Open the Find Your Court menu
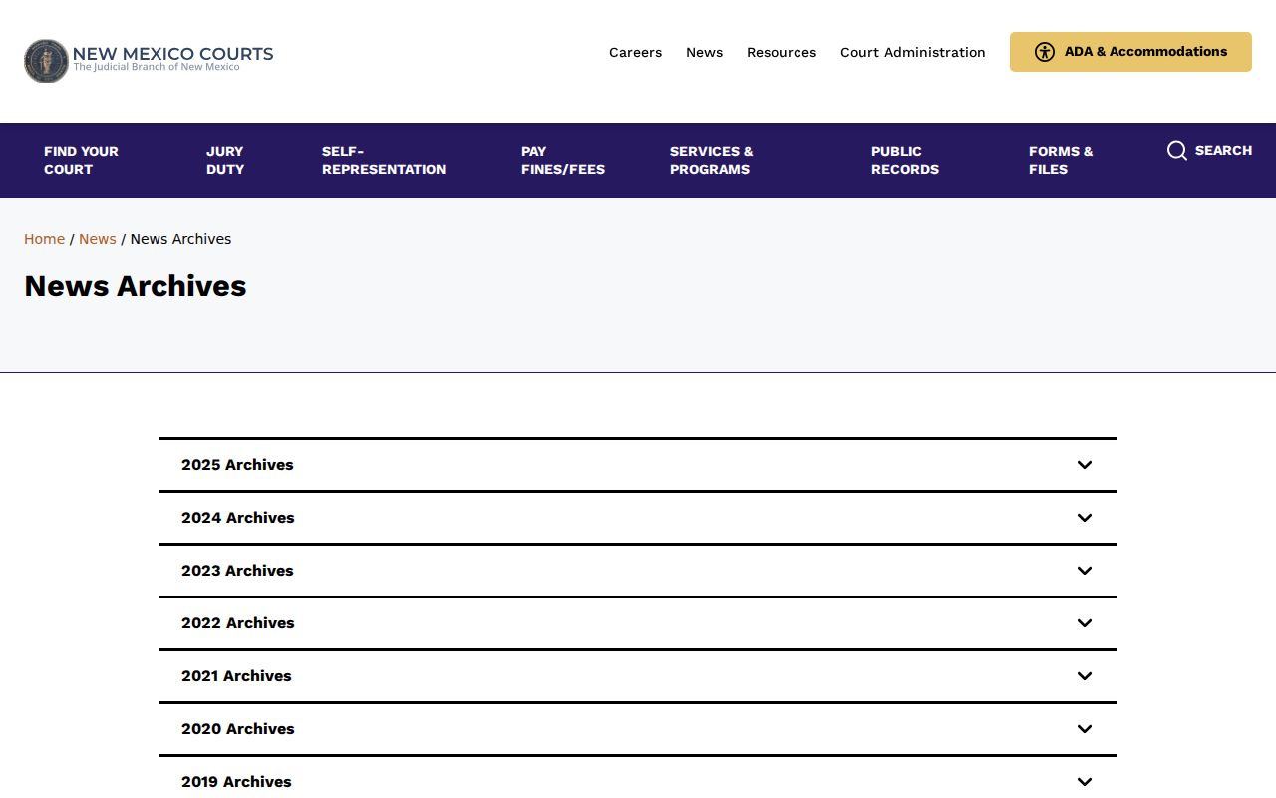This screenshot has width=1276, height=798. click(81, 160)
